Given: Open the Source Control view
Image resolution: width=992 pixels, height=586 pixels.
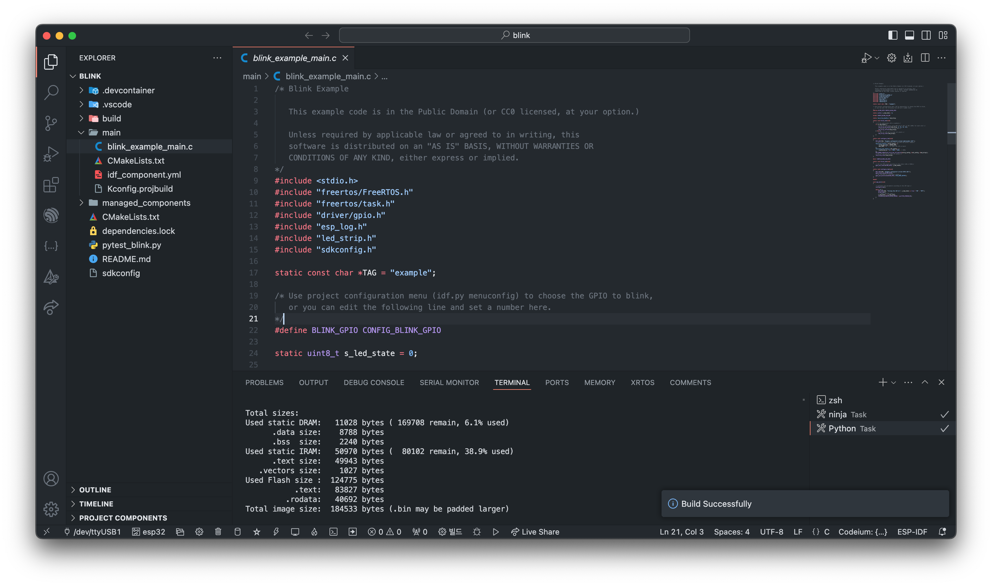Looking at the screenshot, I should pos(51,123).
